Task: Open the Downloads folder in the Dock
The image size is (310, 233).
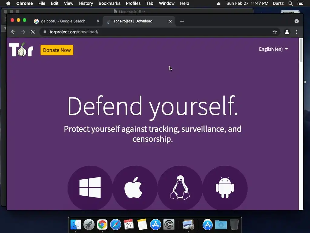Action: click(x=221, y=225)
